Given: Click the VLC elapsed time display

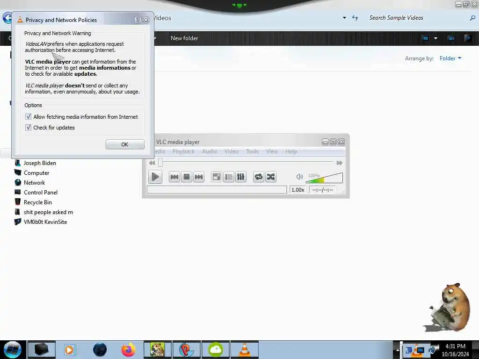Looking at the screenshot, I should (x=323, y=190).
